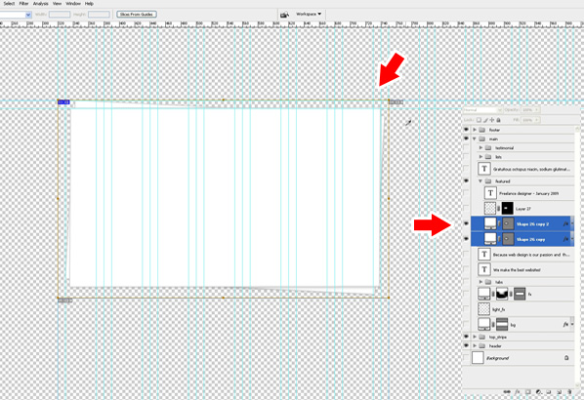Expand the header layer group
The height and width of the screenshot is (400, 584).
pyautogui.click(x=475, y=346)
